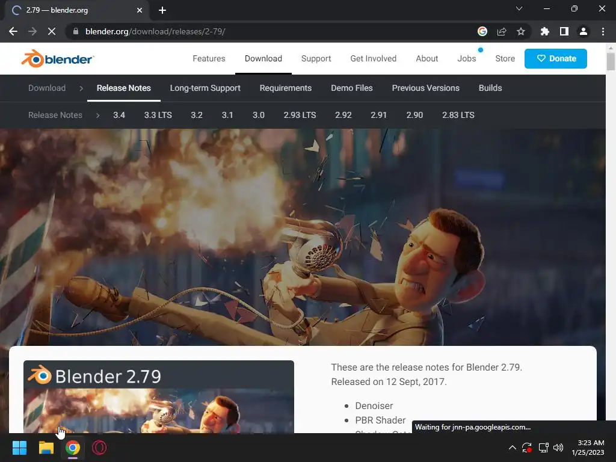Click Download breadcrumb in sub-navigation
The height and width of the screenshot is (462, 616).
[x=47, y=88]
